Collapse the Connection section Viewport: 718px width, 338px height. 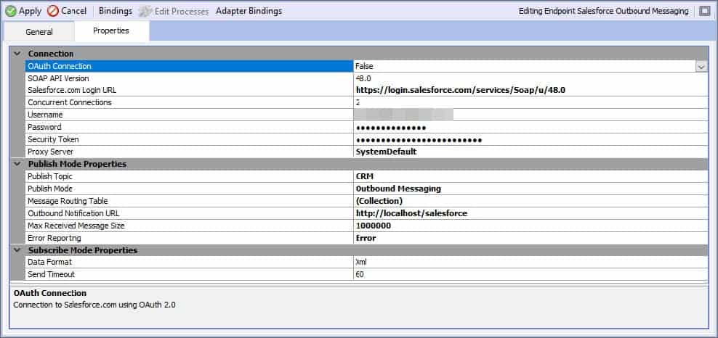(x=17, y=54)
